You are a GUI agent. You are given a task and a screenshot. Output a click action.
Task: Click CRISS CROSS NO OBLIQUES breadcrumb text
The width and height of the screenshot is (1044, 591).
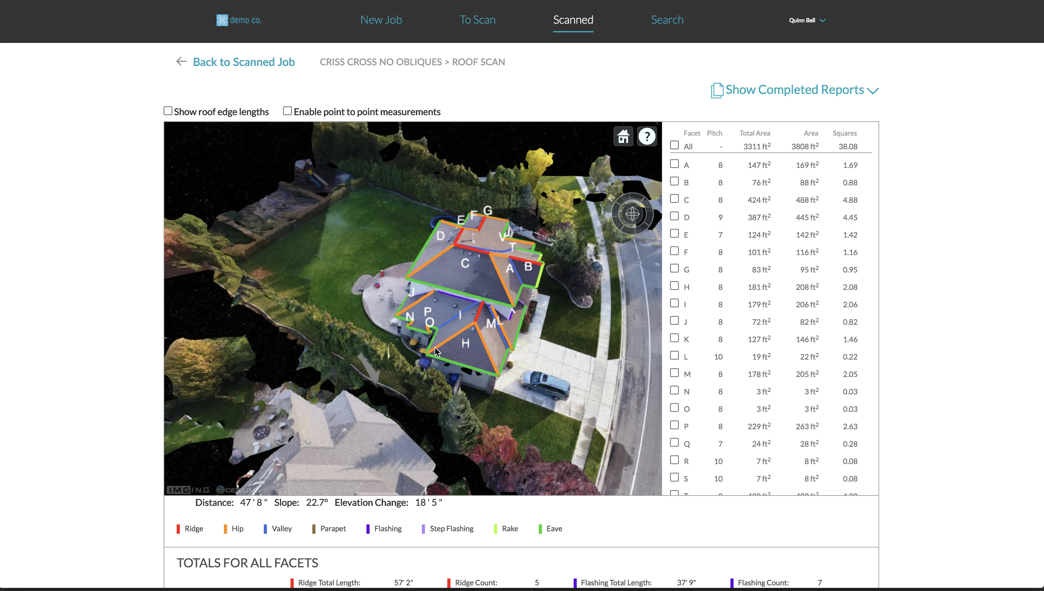380,62
